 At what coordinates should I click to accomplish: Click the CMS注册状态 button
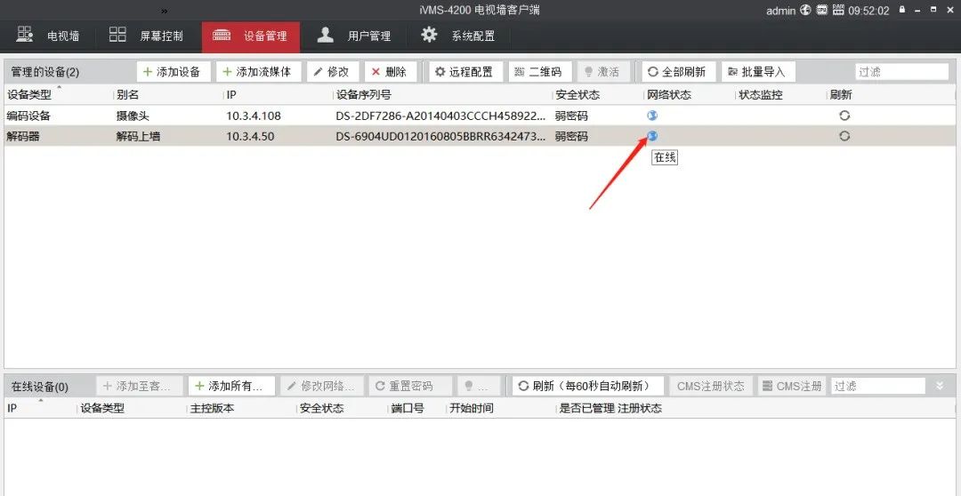click(711, 386)
